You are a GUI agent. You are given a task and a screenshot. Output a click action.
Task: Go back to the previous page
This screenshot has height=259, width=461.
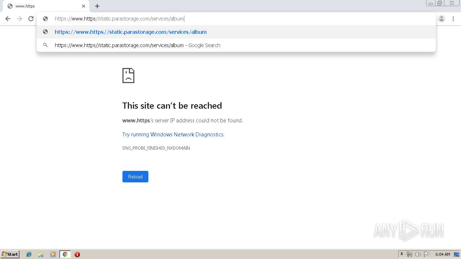[8, 19]
